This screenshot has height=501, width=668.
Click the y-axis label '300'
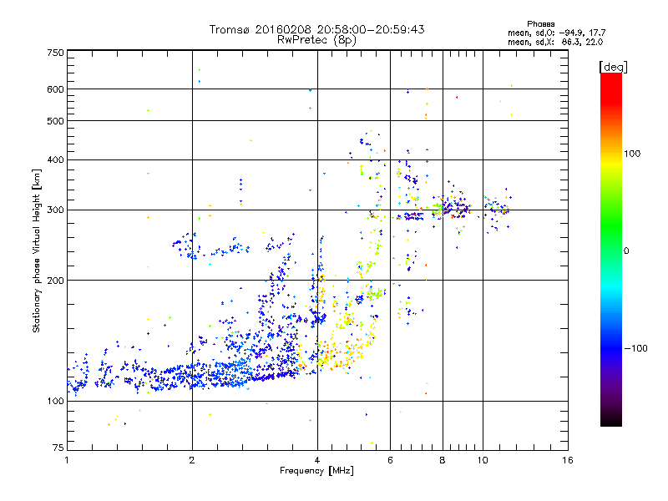pos(55,210)
